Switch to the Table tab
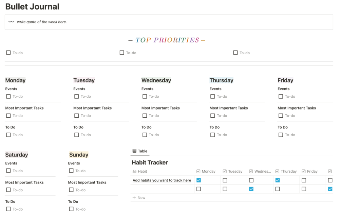This screenshot has width=341, height=216. coord(140,151)
